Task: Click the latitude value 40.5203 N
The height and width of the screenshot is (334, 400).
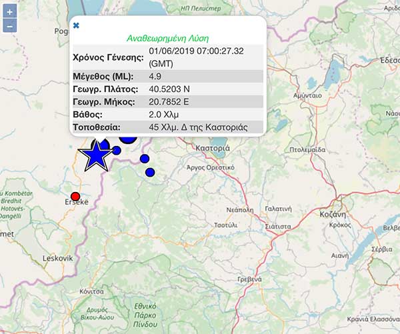Action: (x=169, y=89)
